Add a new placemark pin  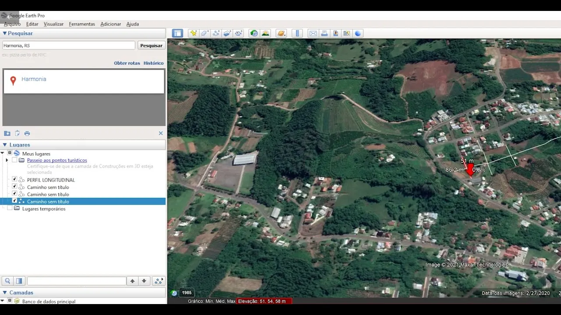pos(193,33)
